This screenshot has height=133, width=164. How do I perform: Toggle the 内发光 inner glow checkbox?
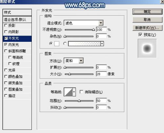click(6, 44)
